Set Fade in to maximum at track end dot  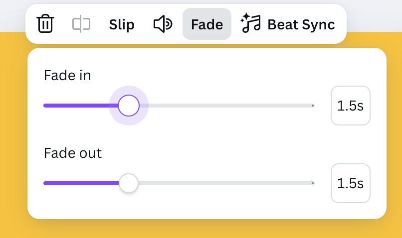click(x=313, y=106)
